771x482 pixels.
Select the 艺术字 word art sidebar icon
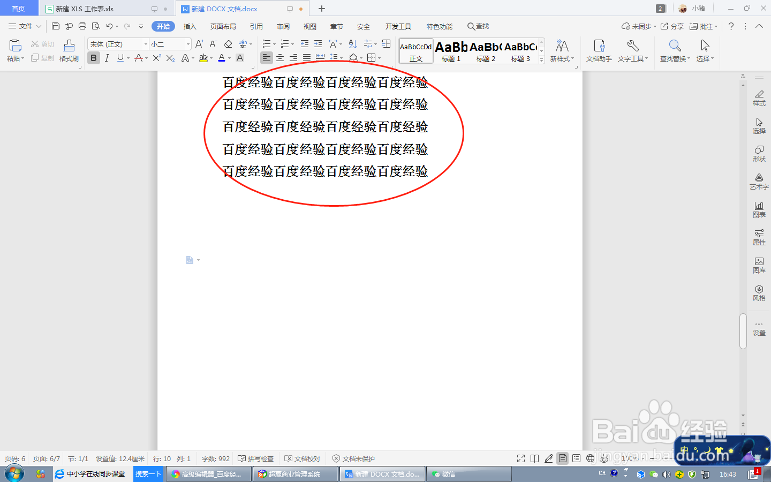pos(759,182)
